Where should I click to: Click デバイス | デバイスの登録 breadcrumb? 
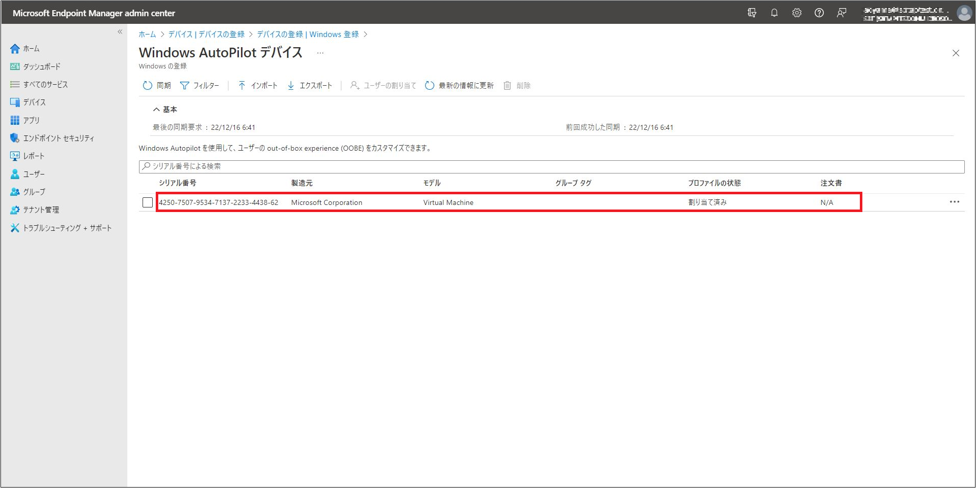(x=206, y=34)
